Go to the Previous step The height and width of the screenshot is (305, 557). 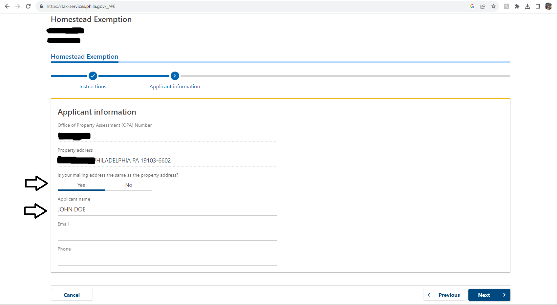(444, 295)
